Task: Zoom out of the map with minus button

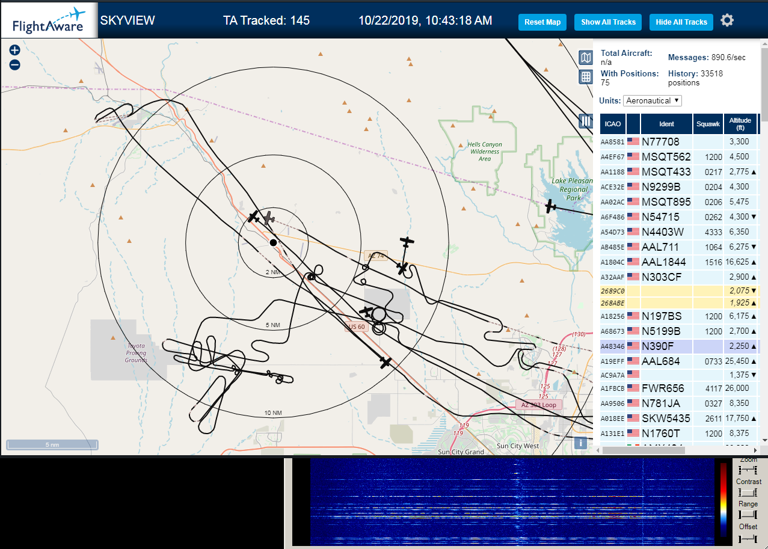Action: [x=15, y=65]
